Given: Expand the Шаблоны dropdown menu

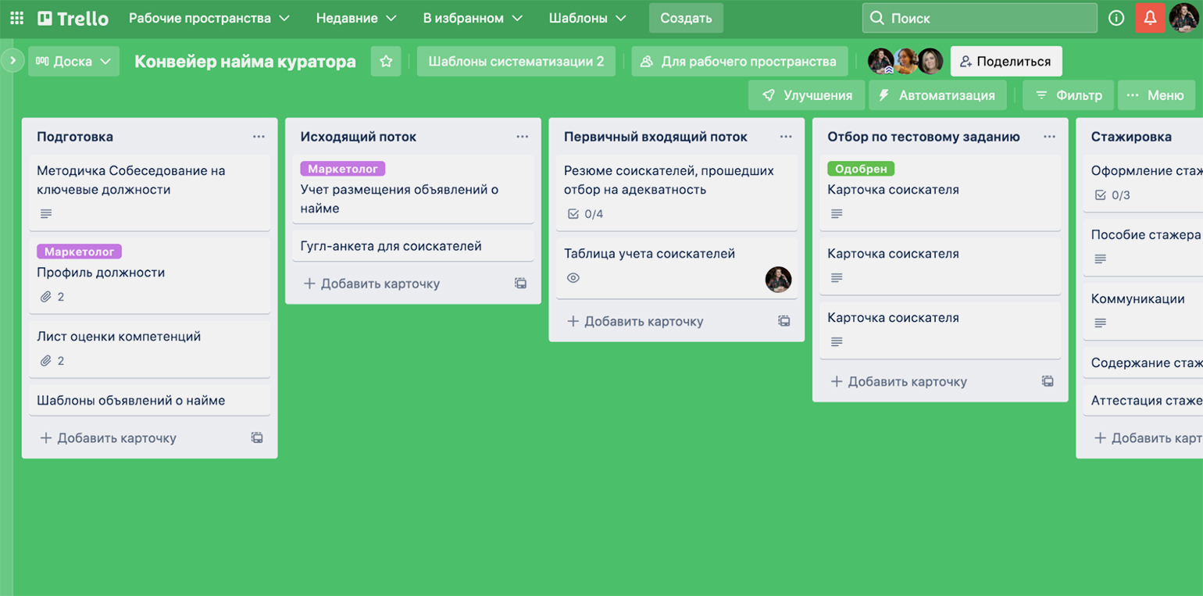Looking at the screenshot, I should (x=587, y=18).
